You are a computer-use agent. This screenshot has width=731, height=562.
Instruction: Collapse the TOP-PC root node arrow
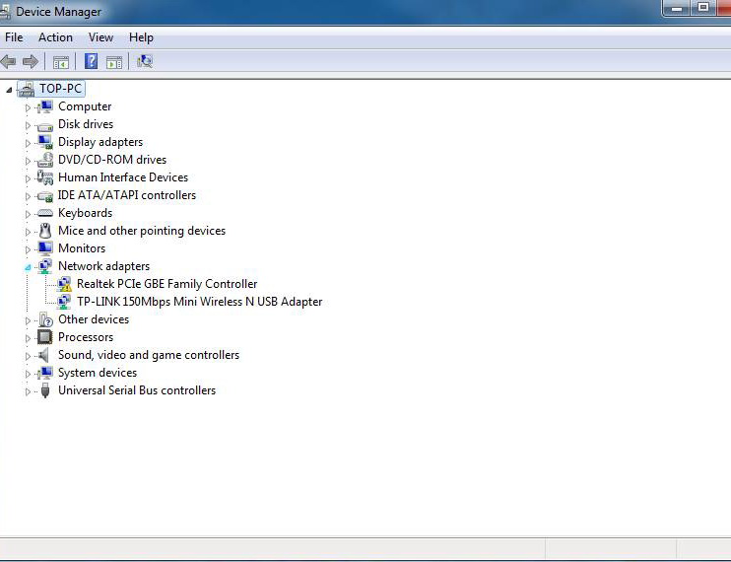(9, 90)
